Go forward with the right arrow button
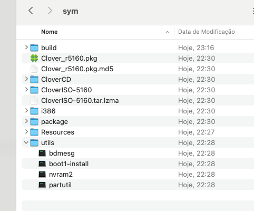Screen dimensions: 254x211 coord(50,11)
